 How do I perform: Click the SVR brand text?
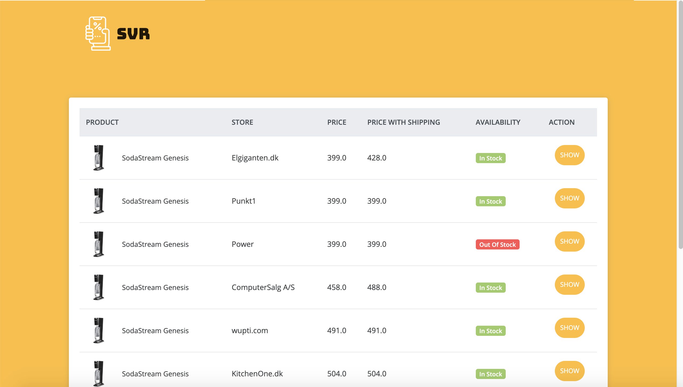(x=133, y=34)
